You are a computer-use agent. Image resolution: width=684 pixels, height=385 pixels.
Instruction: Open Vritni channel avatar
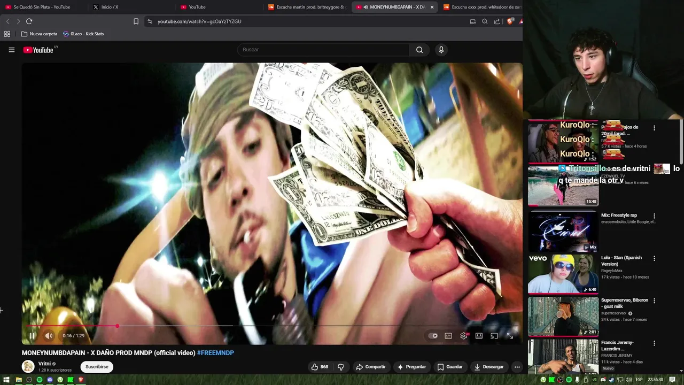tap(28, 367)
